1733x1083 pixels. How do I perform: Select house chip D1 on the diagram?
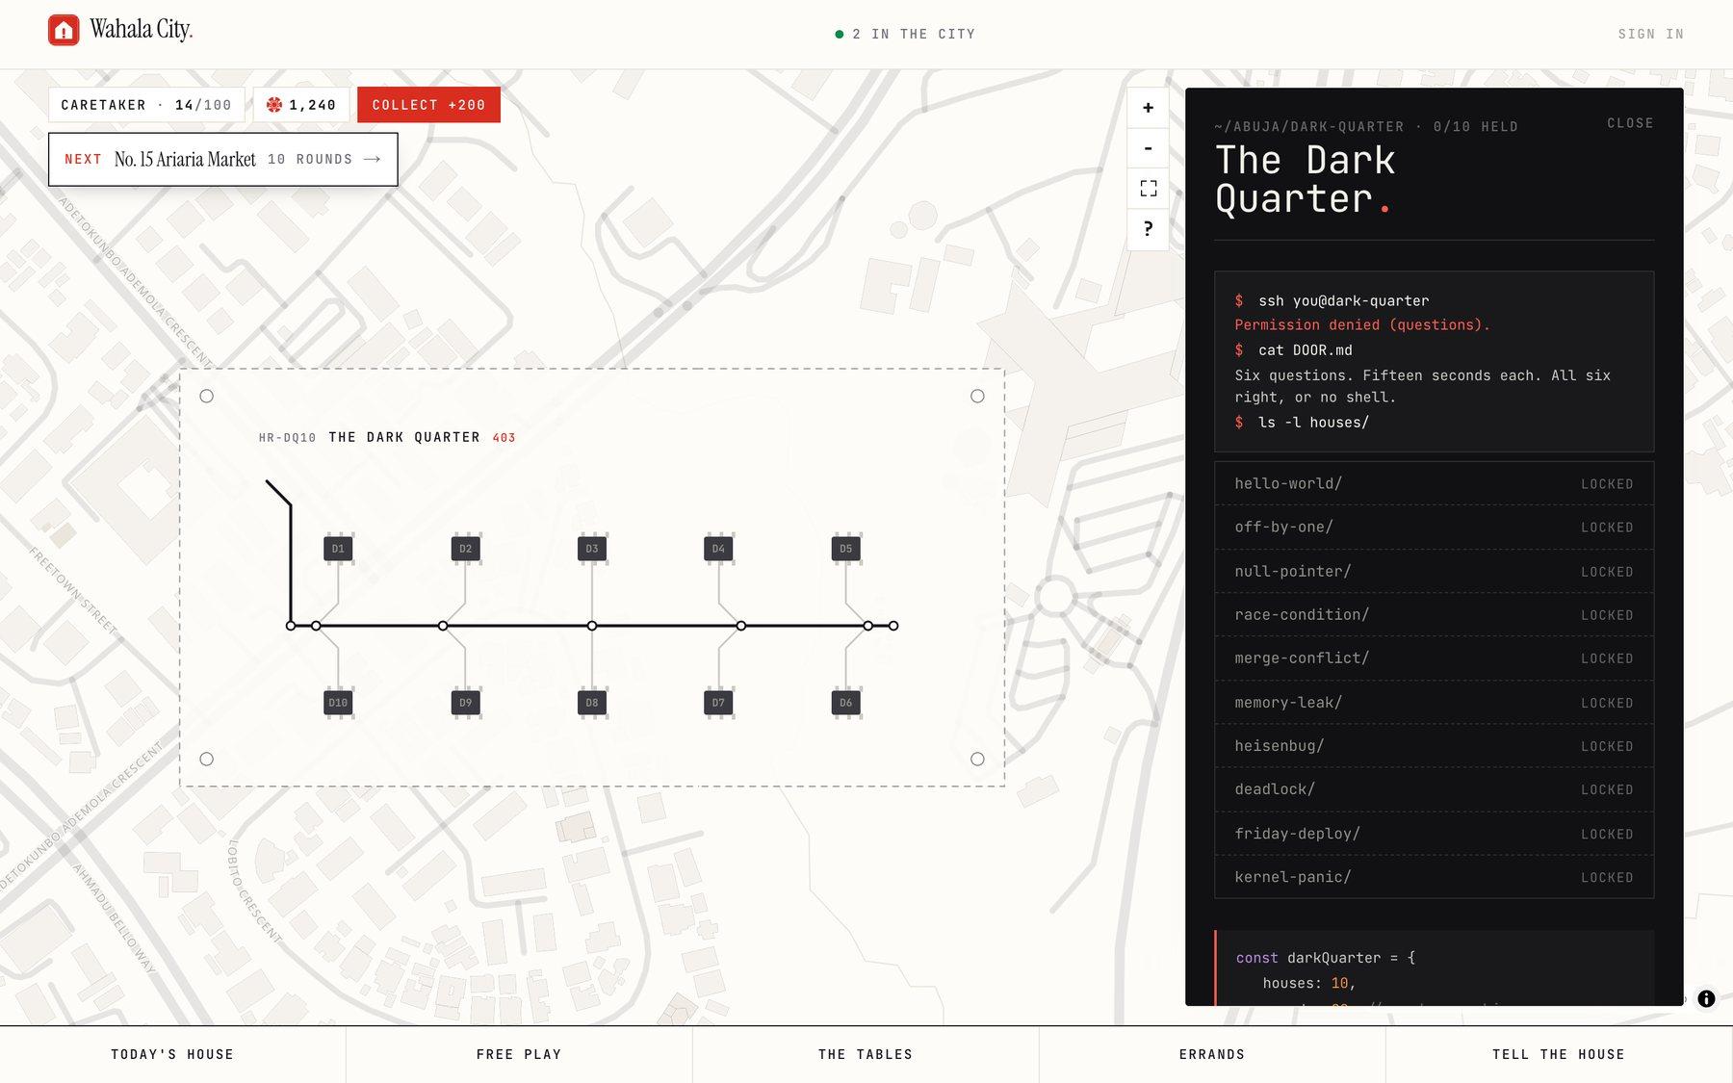pyautogui.click(x=338, y=549)
